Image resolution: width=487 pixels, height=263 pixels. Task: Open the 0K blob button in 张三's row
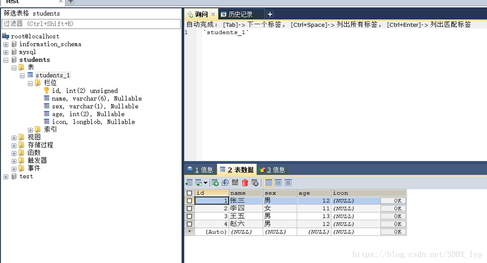click(393, 201)
